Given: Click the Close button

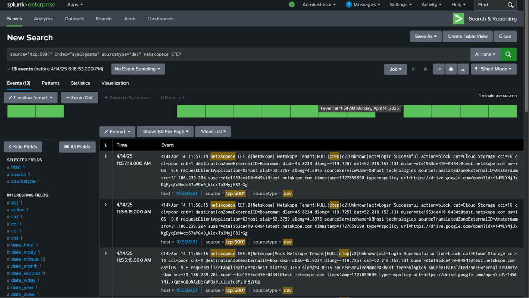Looking at the screenshot, I should click(505, 36).
